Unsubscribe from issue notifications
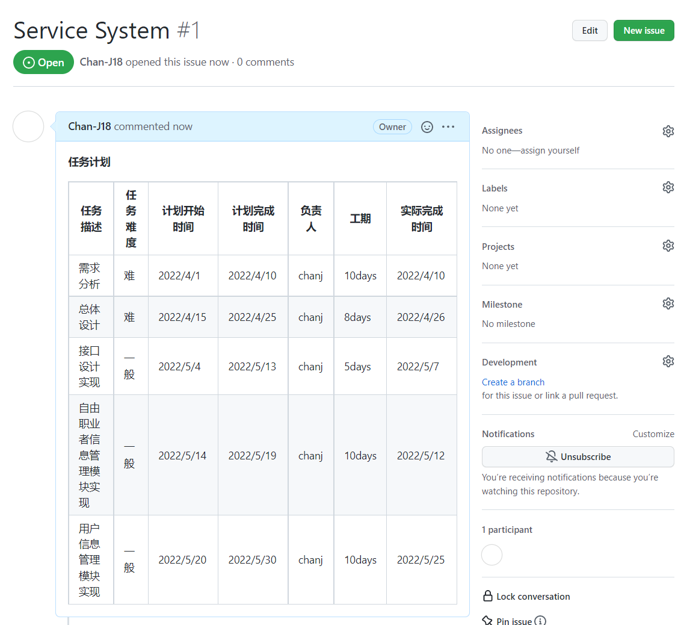678x625 pixels. (578, 457)
